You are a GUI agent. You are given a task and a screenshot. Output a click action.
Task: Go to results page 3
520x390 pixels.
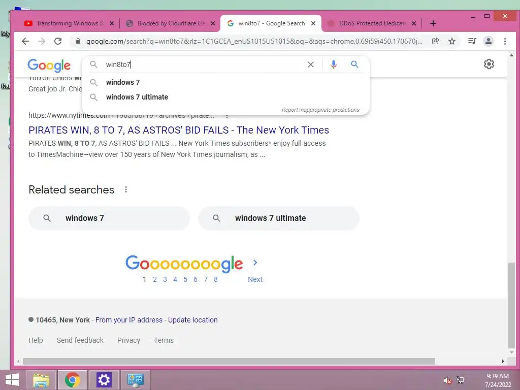pyautogui.click(x=165, y=280)
